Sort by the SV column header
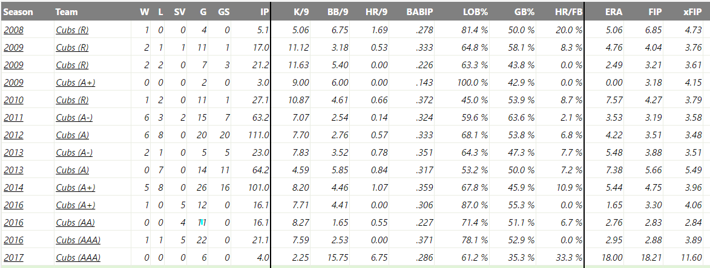 tap(179, 11)
